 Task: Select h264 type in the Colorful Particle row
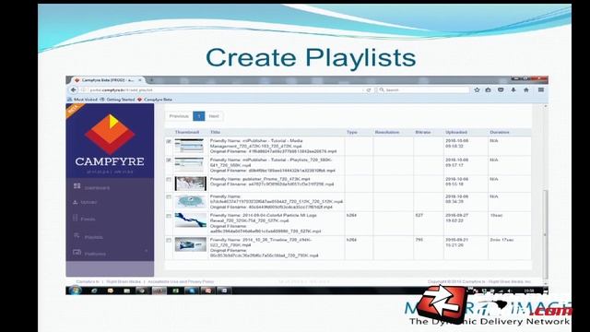pos(351,215)
